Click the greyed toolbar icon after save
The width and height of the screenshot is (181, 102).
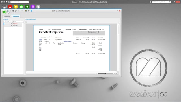10,11
